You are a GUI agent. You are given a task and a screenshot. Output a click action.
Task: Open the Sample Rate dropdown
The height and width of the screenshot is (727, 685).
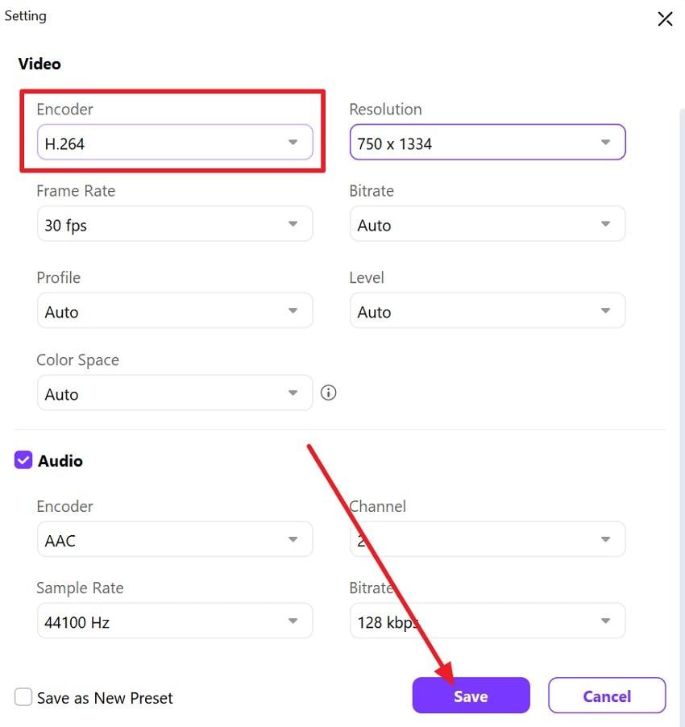point(293,621)
